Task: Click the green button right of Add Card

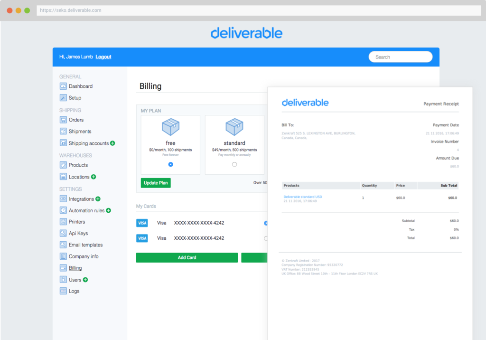Action: point(254,257)
